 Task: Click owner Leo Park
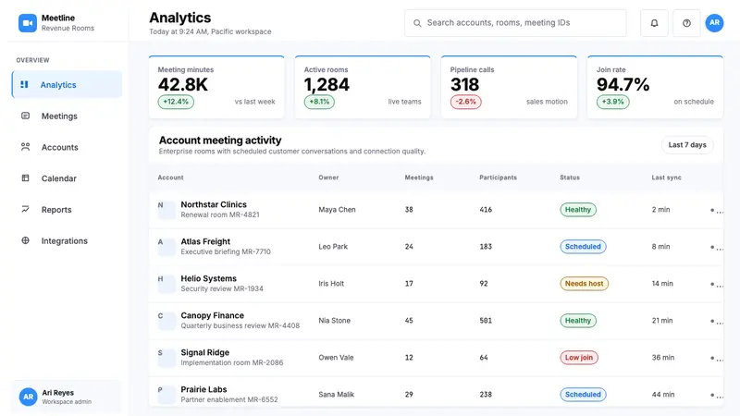click(333, 247)
